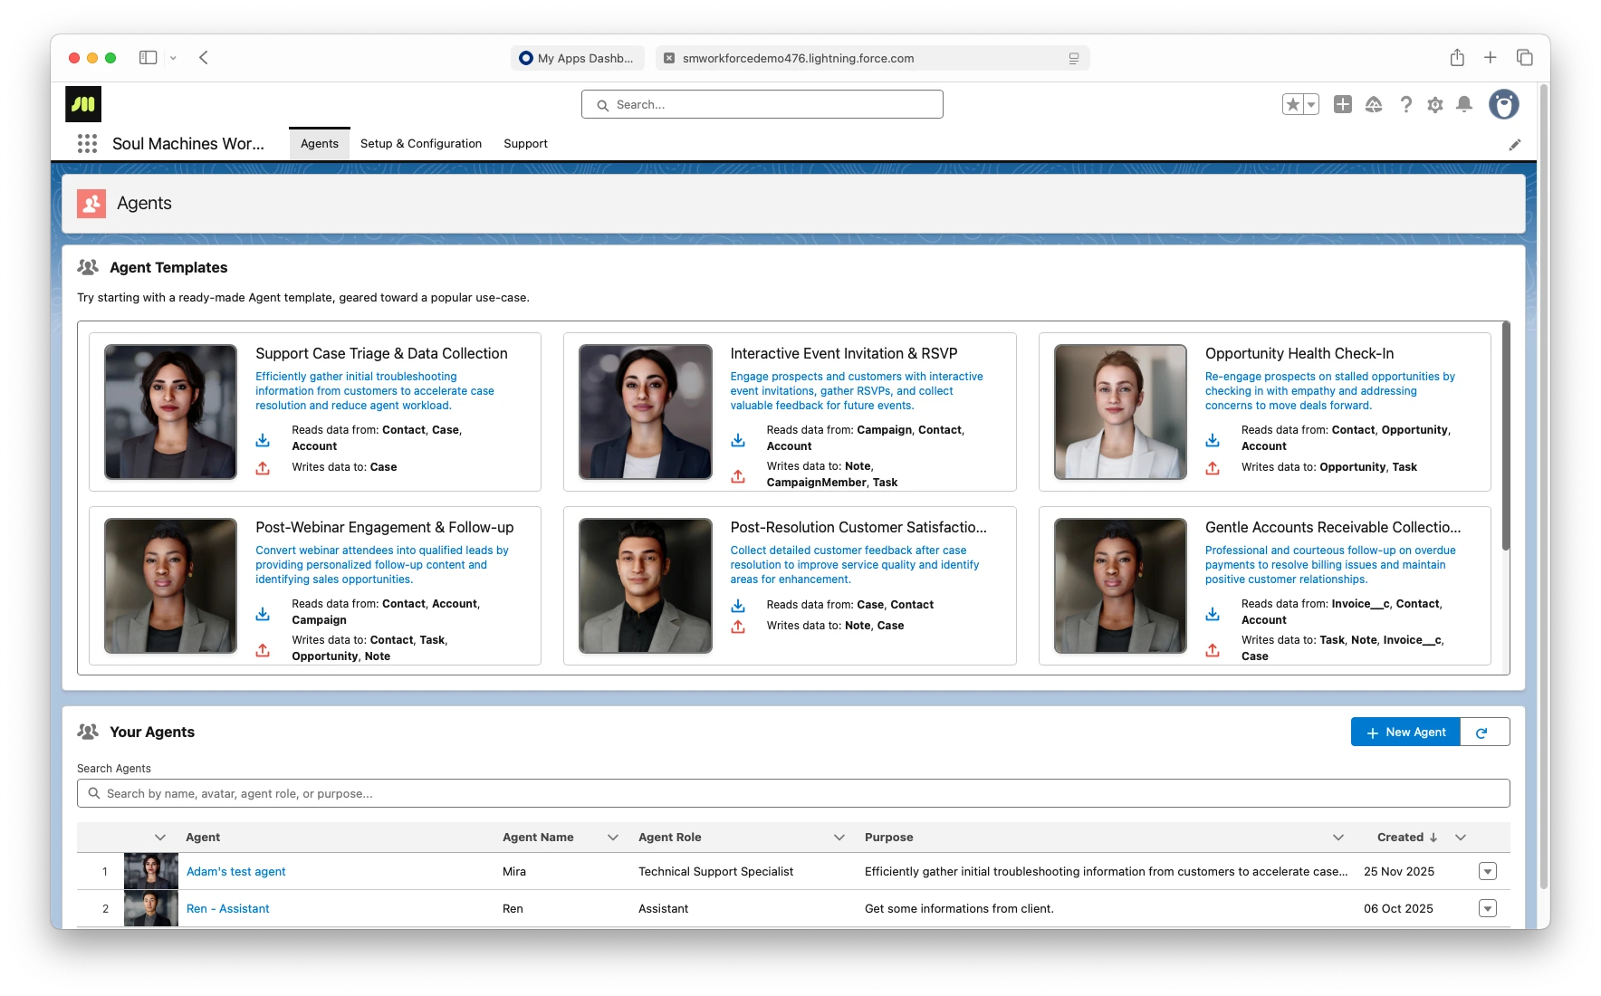1601x996 pixels.
Task: Toggle the browser sidebar icon
Action: [148, 58]
